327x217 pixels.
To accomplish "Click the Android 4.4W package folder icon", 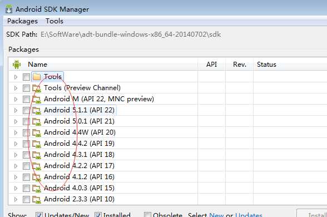I will pos(37,132).
